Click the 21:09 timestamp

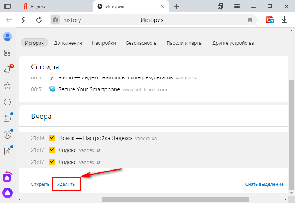37,138
